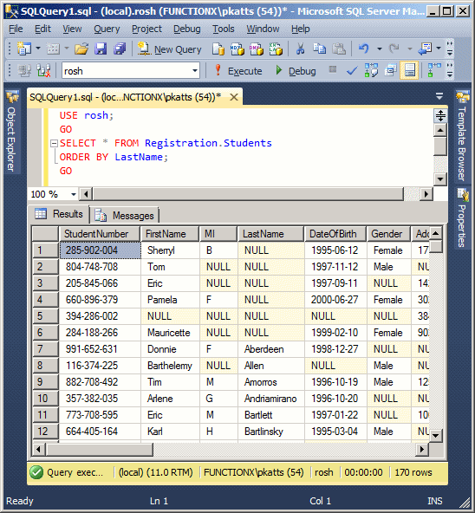Click the New Query button
The image size is (475, 513).
click(x=169, y=49)
